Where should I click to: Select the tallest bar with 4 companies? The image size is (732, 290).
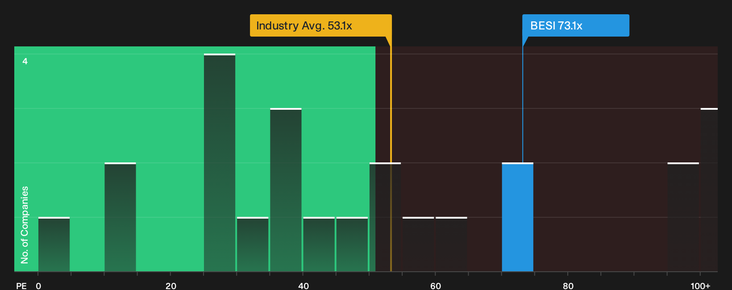220,163
